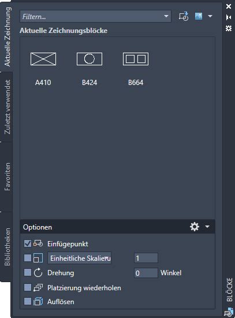Viewport: 235px width, 318px height.
Task: Switch to the Favoriten tab
Action: click(7, 177)
